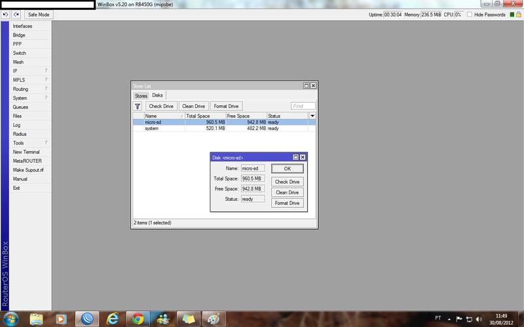Click the Undo arrow in WinBox toolbar

coord(5,14)
